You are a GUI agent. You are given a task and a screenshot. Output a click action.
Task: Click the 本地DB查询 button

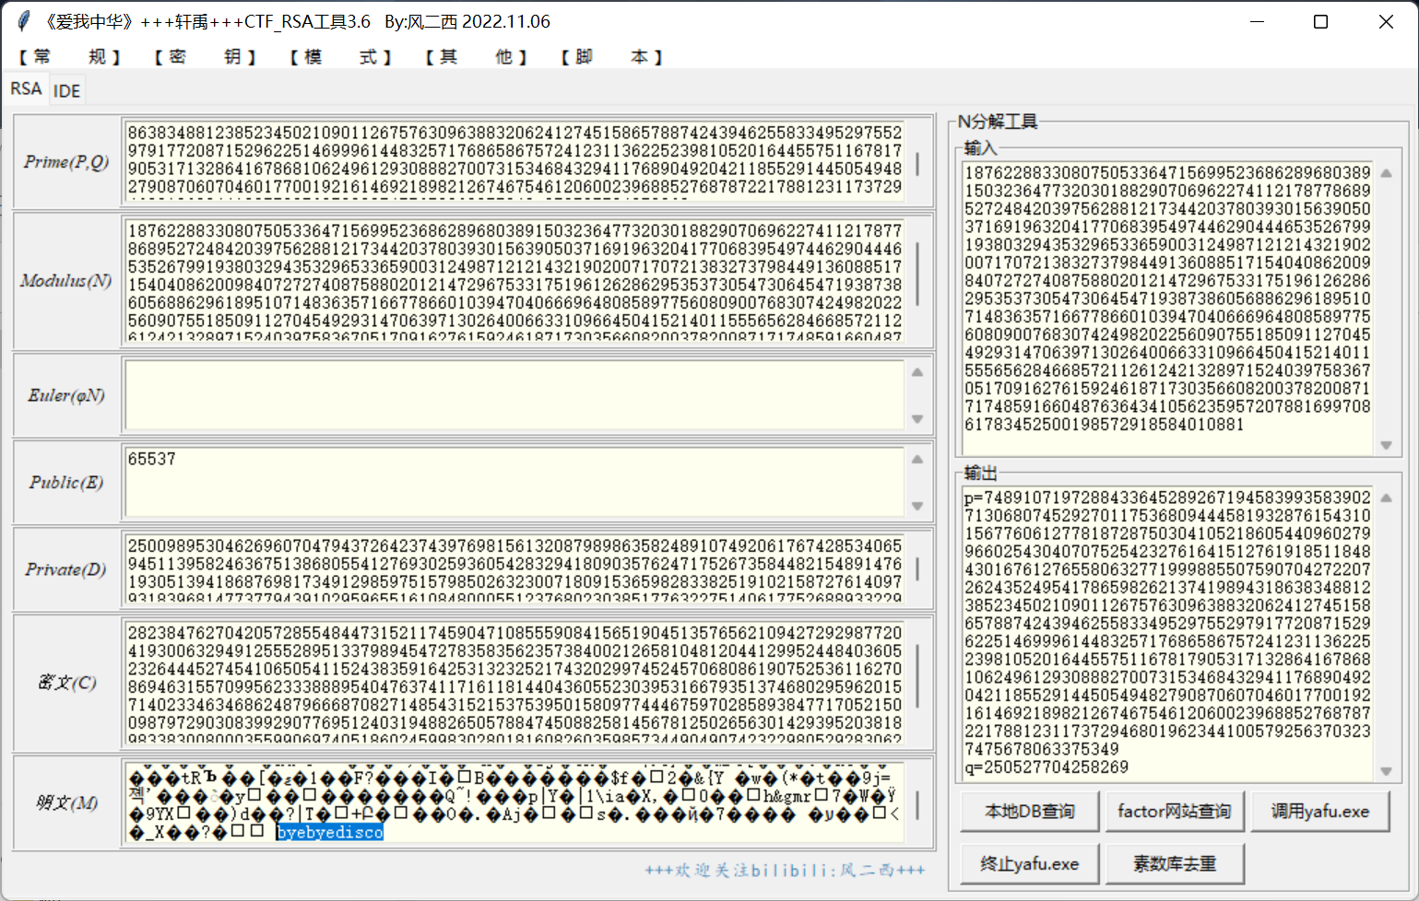(x=1030, y=812)
